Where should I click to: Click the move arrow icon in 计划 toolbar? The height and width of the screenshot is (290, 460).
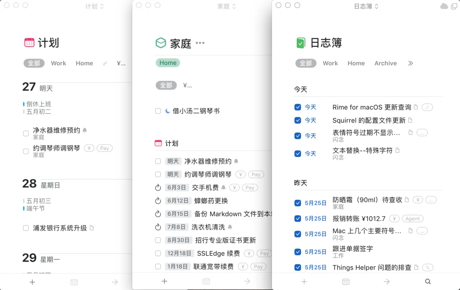(115, 282)
